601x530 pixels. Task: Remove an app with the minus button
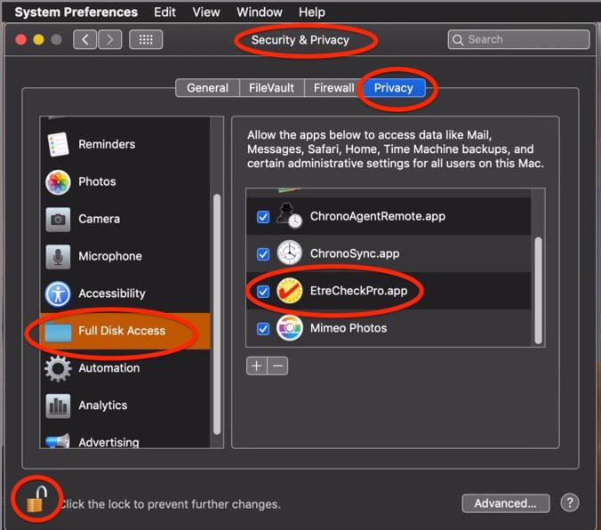(277, 365)
